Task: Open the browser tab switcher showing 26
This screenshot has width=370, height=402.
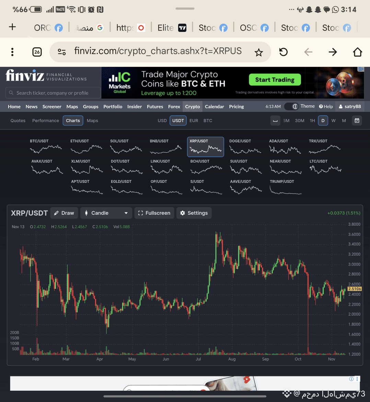Action: (x=37, y=52)
